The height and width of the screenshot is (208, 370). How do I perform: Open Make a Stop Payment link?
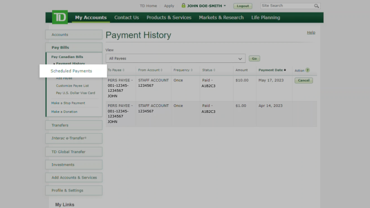point(68,103)
